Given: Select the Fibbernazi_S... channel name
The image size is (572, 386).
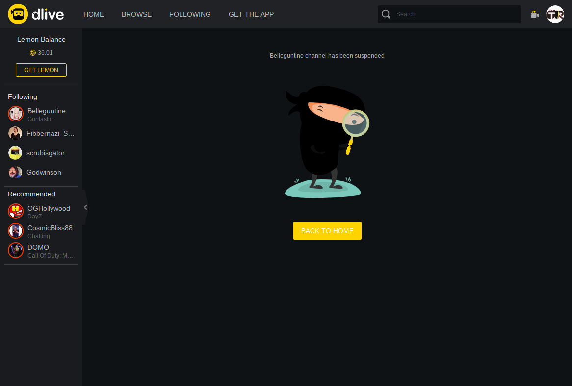Looking at the screenshot, I should pos(51,133).
